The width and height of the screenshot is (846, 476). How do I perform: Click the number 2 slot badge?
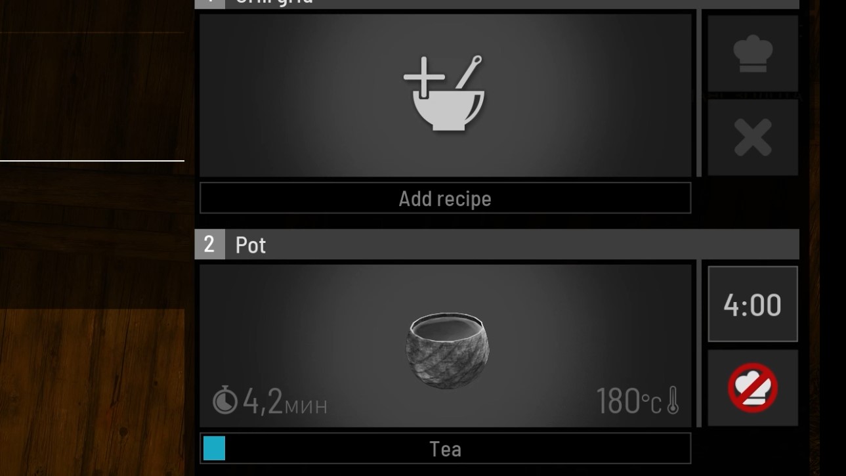[x=209, y=245]
